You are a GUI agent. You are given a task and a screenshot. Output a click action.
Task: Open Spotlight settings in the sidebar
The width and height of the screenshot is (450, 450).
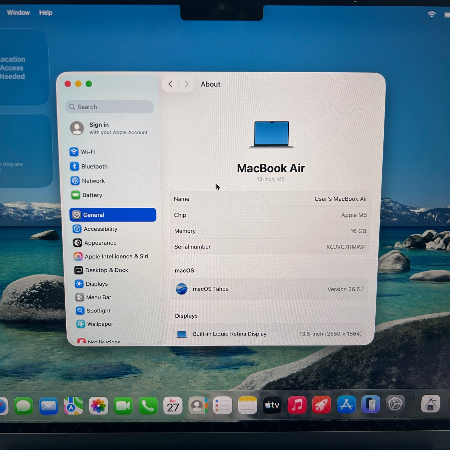[x=93, y=310]
